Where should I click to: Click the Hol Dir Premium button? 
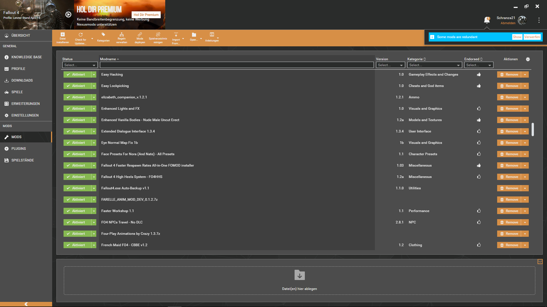146,15
